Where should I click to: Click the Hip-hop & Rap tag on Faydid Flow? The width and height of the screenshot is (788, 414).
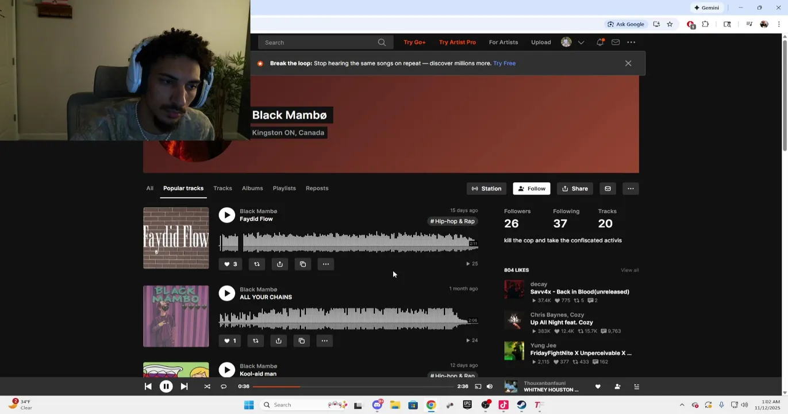tap(452, 221)
